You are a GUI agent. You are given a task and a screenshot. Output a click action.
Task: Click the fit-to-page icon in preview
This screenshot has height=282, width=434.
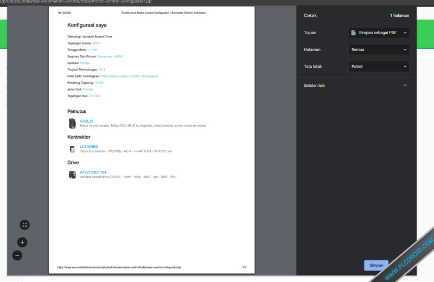(x=24, y=225)
